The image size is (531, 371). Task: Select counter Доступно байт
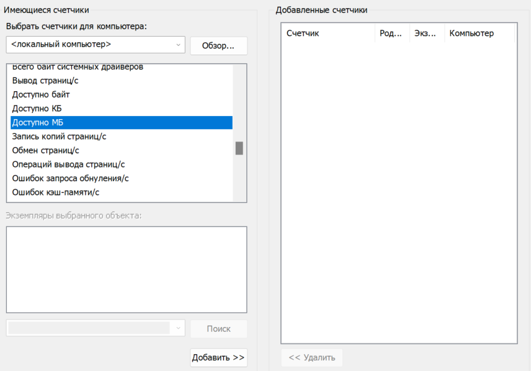tap(121, 94)
